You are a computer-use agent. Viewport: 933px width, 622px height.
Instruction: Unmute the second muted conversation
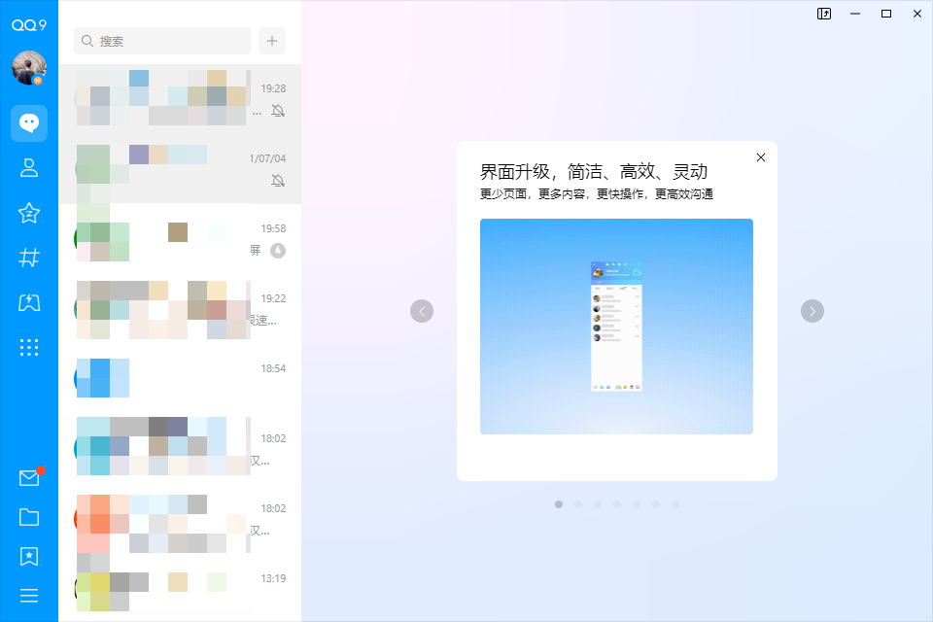click(x=277, y=180)
